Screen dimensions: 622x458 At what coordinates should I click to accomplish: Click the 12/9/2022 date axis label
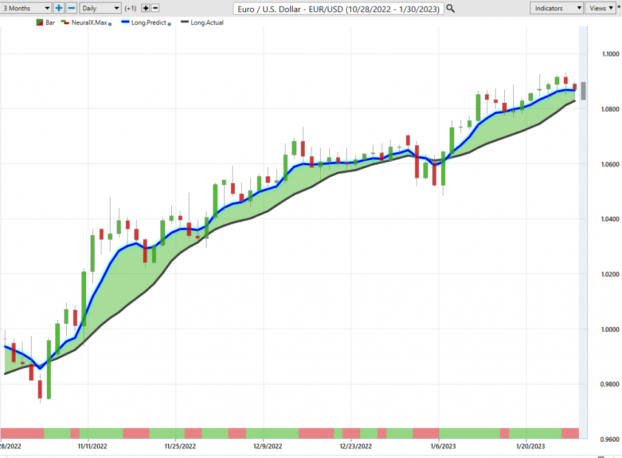268,446
